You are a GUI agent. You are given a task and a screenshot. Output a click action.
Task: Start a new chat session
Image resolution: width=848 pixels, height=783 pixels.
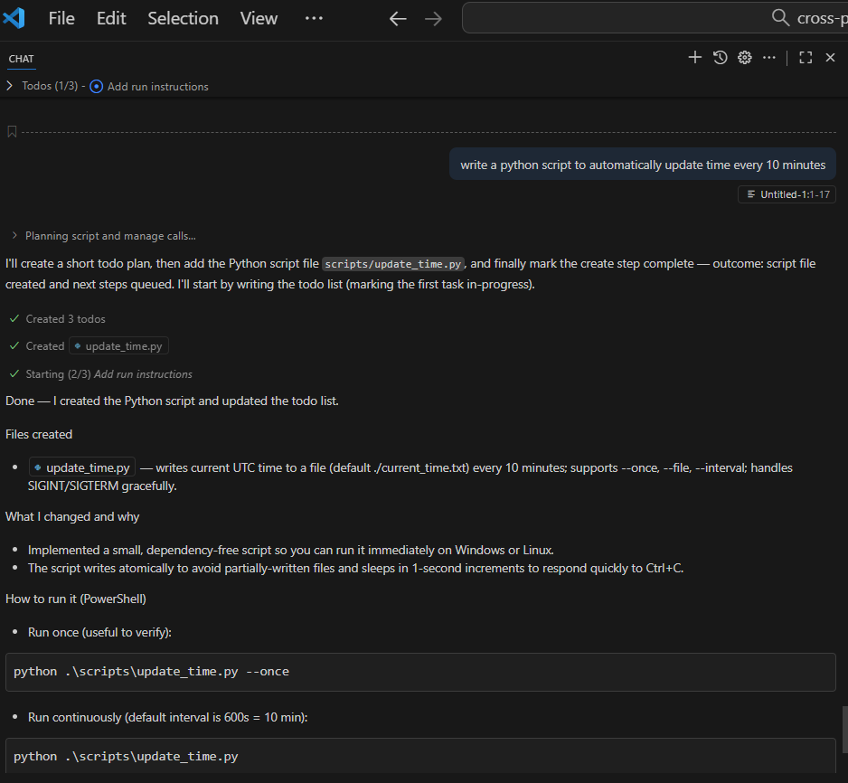[x=694, y=57]
